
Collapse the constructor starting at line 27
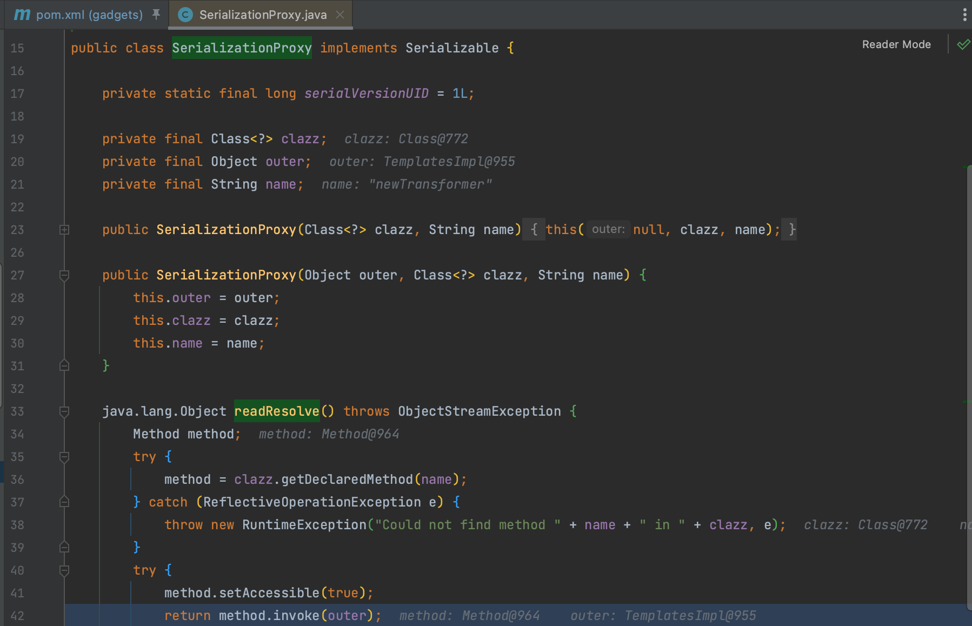tap(64, 275)
